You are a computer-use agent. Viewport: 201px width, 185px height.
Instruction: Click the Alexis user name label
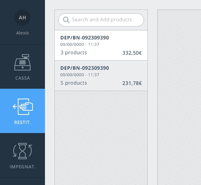[22, 33]
